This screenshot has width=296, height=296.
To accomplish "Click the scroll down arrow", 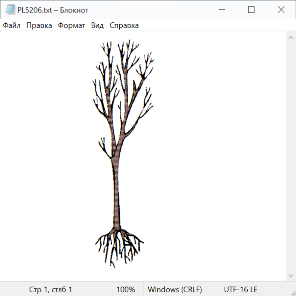I will [291, 275].
